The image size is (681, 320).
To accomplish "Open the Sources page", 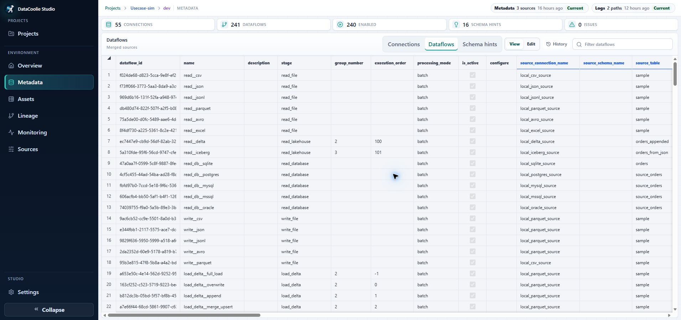I will 49,149.
